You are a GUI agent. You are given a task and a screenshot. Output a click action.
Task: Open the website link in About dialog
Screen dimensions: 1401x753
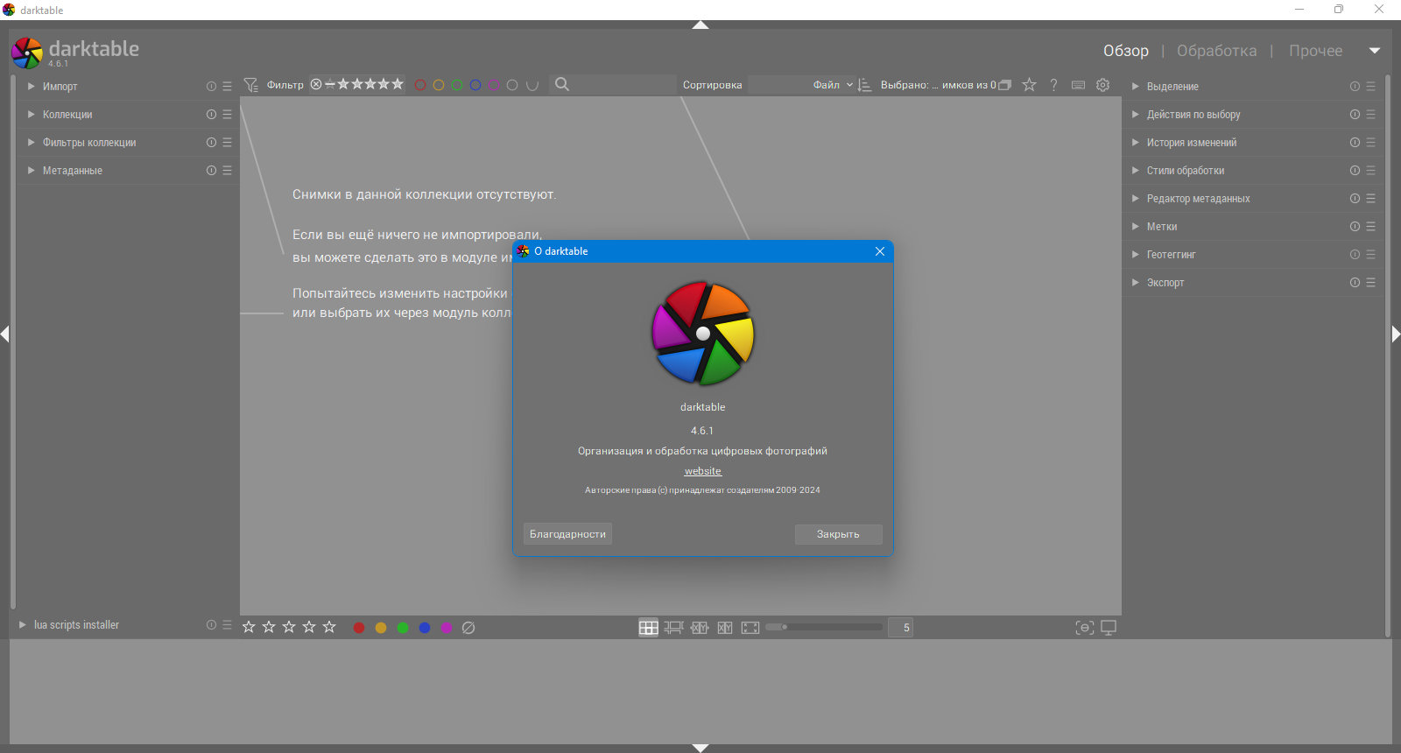(x=703, y=471)
